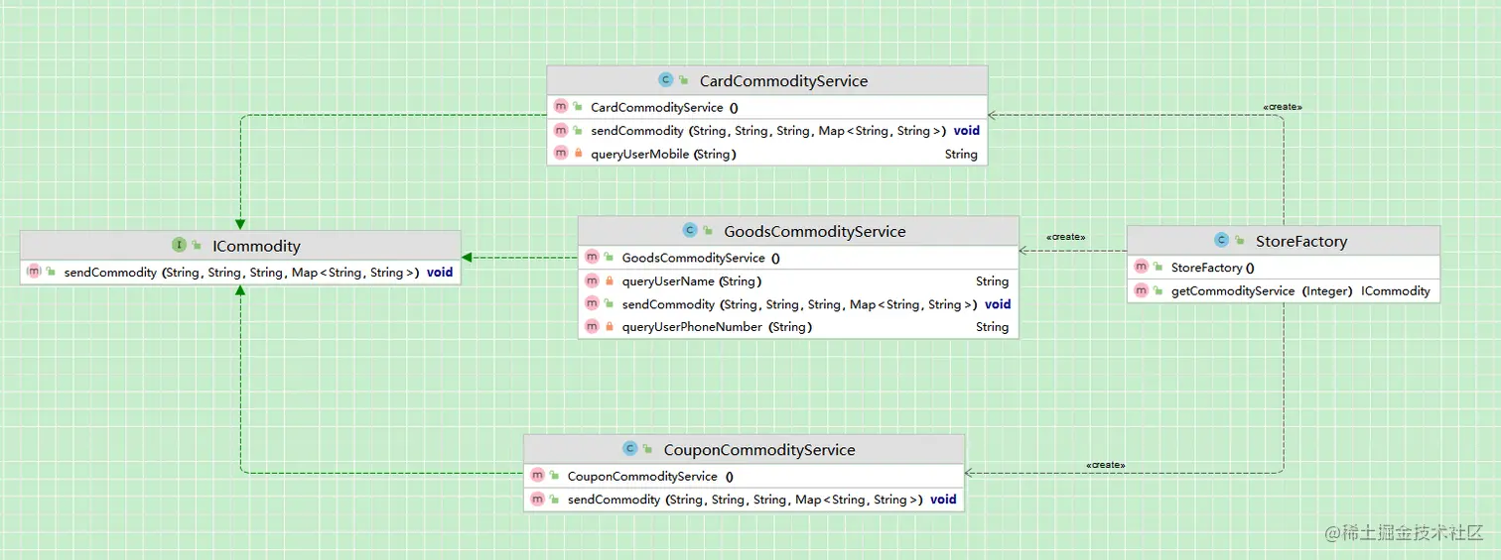Click method icon of GoodsCommodityService constructor
Screen dimensions: 1501x560
[592, 258]
